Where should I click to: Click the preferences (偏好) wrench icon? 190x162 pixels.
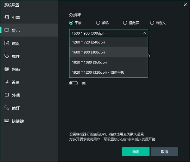coord(7,108)
